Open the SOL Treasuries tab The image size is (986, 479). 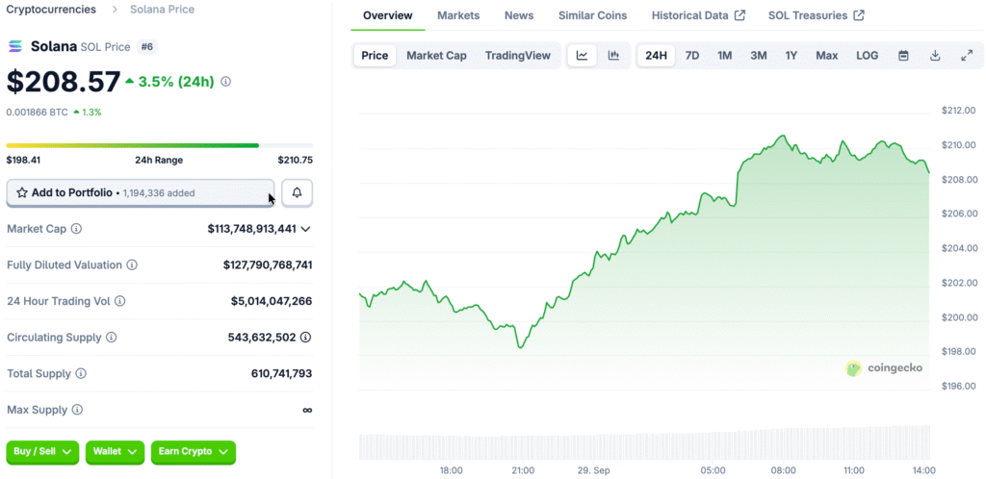(817, 15)
